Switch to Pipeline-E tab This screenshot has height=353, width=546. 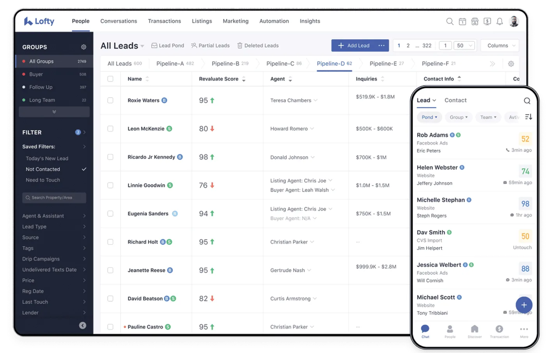click(386, 64)
